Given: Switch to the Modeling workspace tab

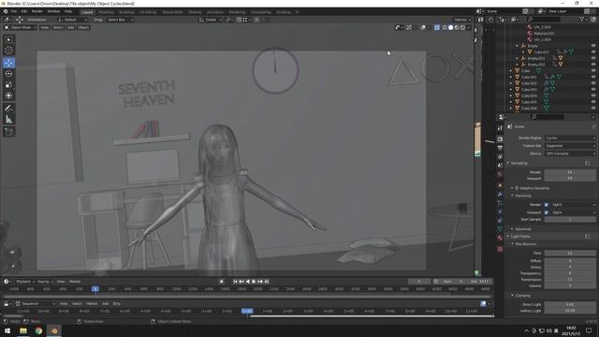Looking at the screenshot, I should pos(106,12).
